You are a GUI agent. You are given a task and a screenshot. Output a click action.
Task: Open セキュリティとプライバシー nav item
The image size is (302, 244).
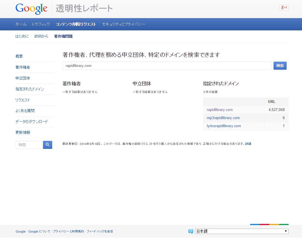point(124,24)
